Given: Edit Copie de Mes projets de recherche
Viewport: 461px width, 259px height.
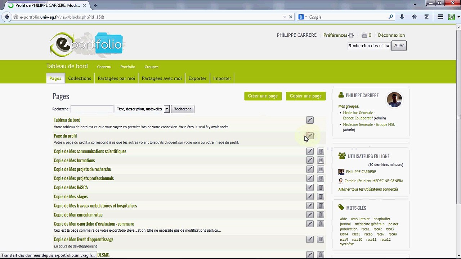Looking at the screenshot, I should click(x=310, y=169).
